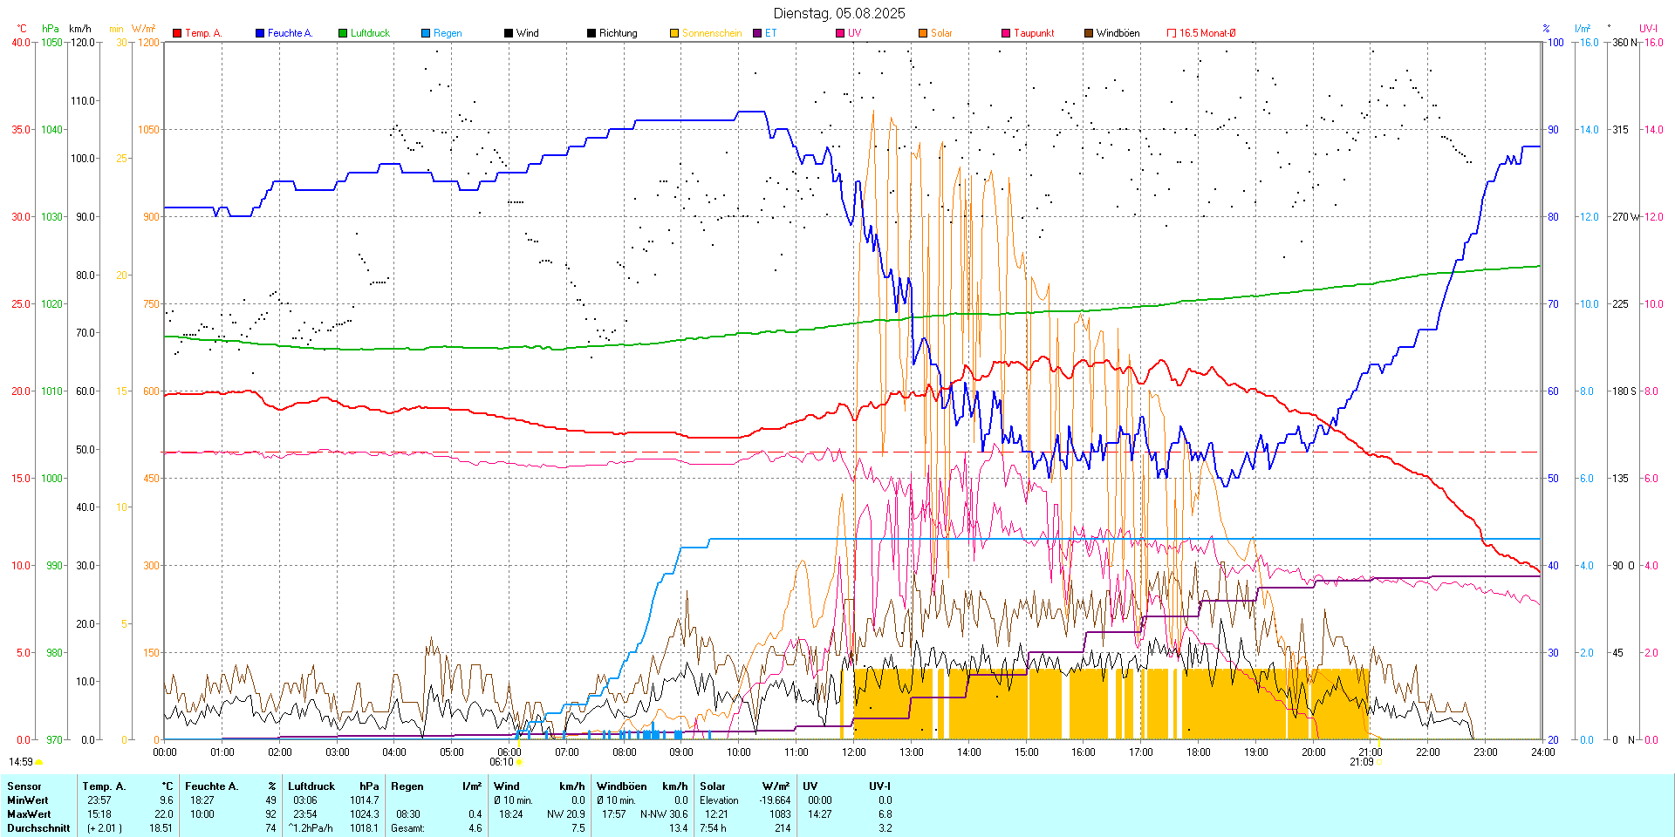Click the purple ET legend square
Image resolution: width=1675 pixels, height=837 pixels.
[x=757, y=33]
